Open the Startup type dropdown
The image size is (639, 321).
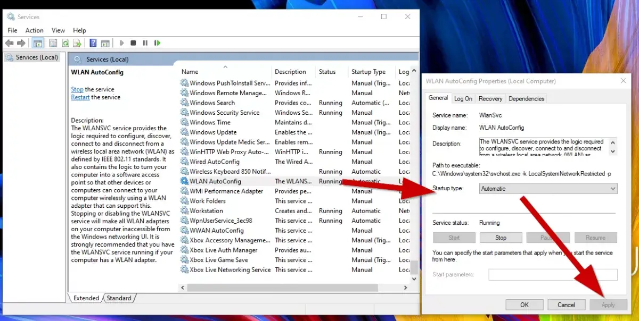(x=548, y=189)
